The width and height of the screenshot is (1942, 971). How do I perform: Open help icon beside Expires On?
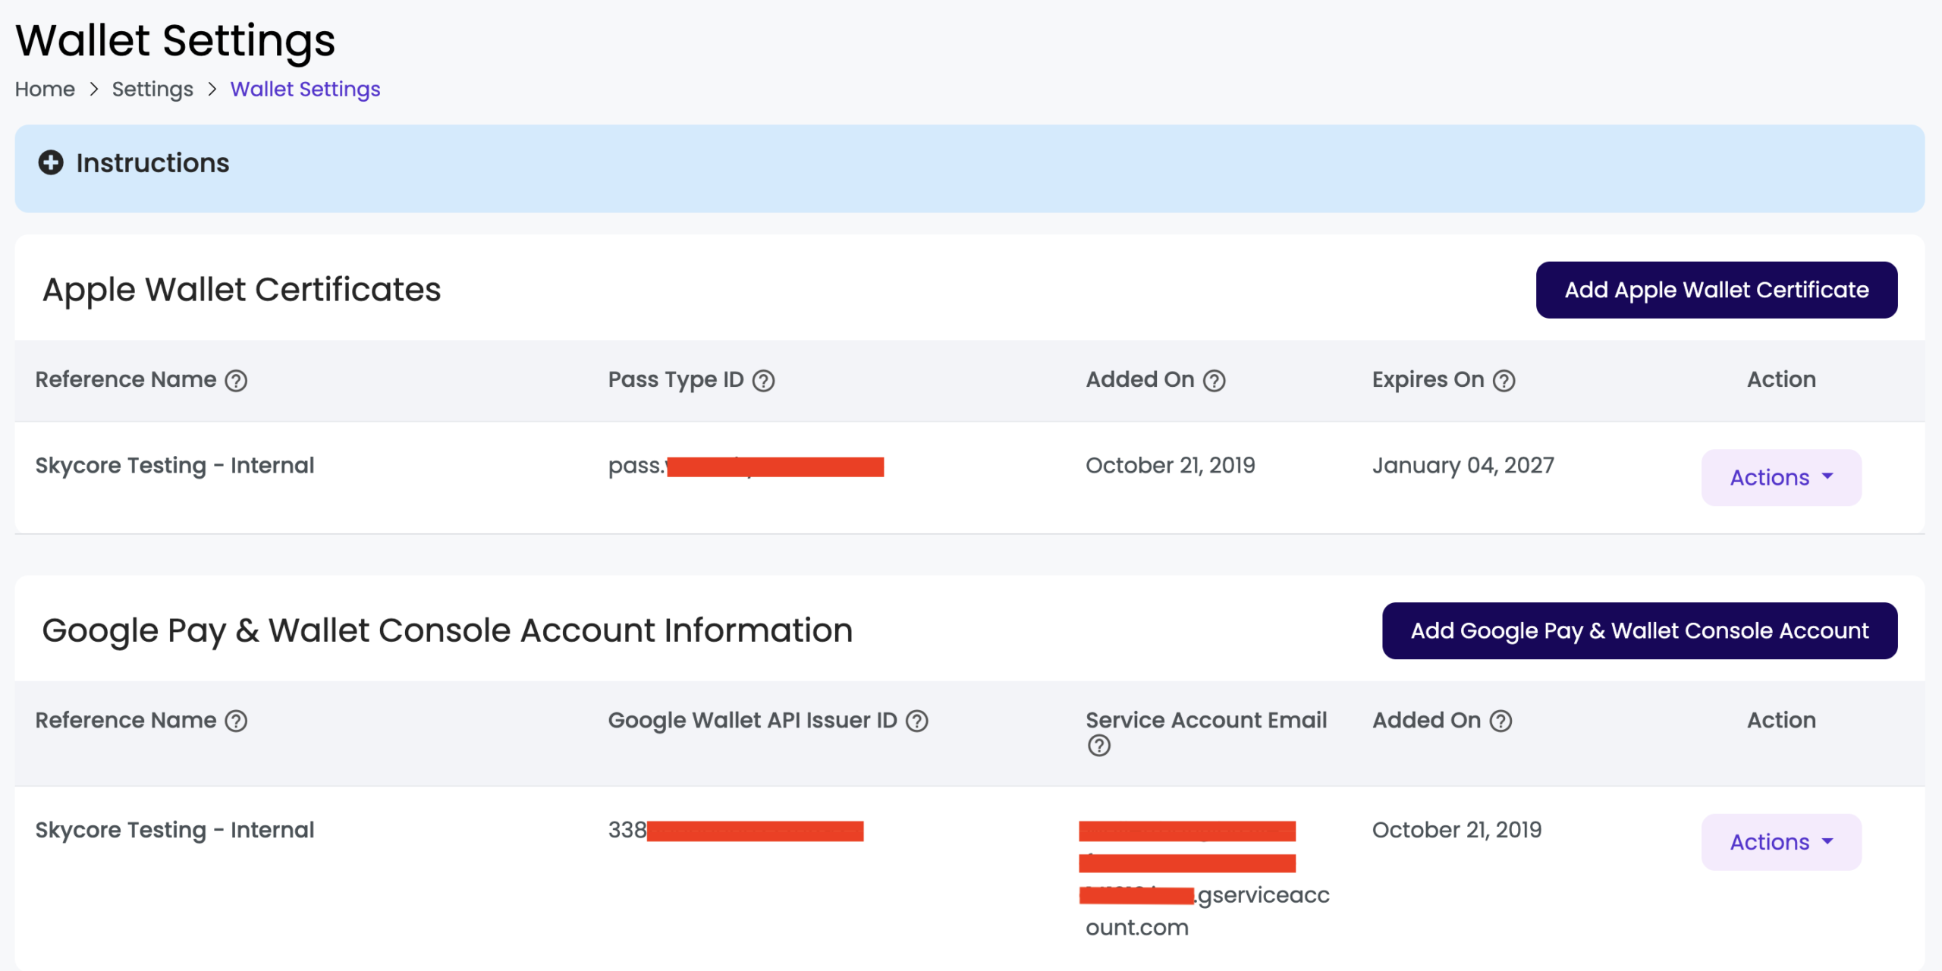click(1504, 380)
